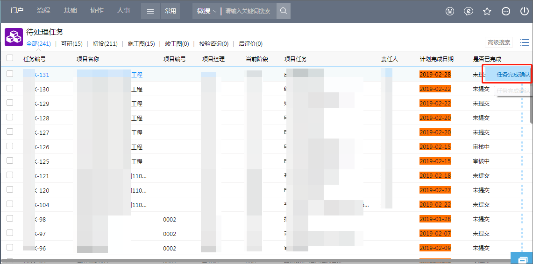Click the date 2019-02-28 cell

click(435, 75)
